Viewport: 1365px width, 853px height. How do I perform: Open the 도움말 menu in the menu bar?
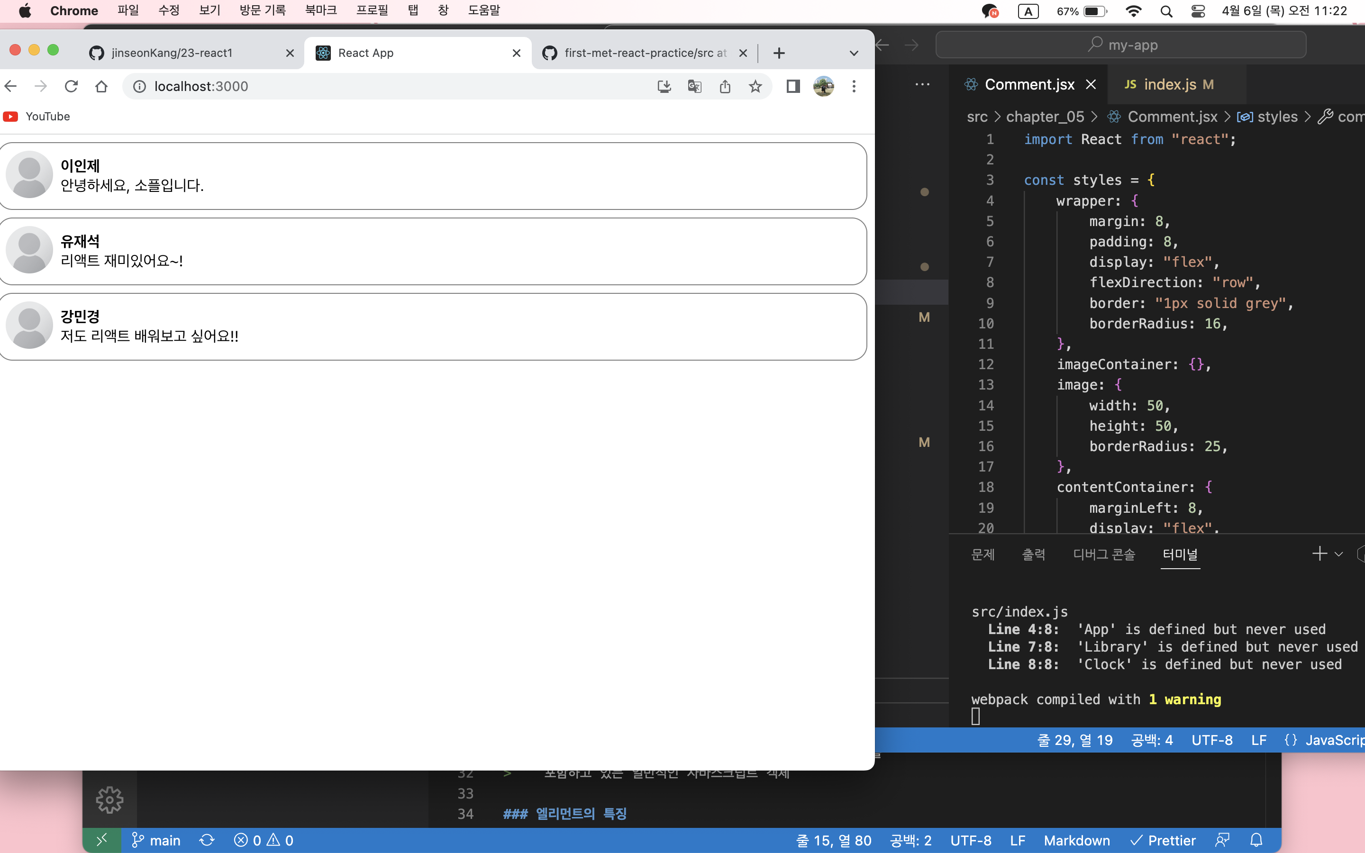click(x=483, y=11)
